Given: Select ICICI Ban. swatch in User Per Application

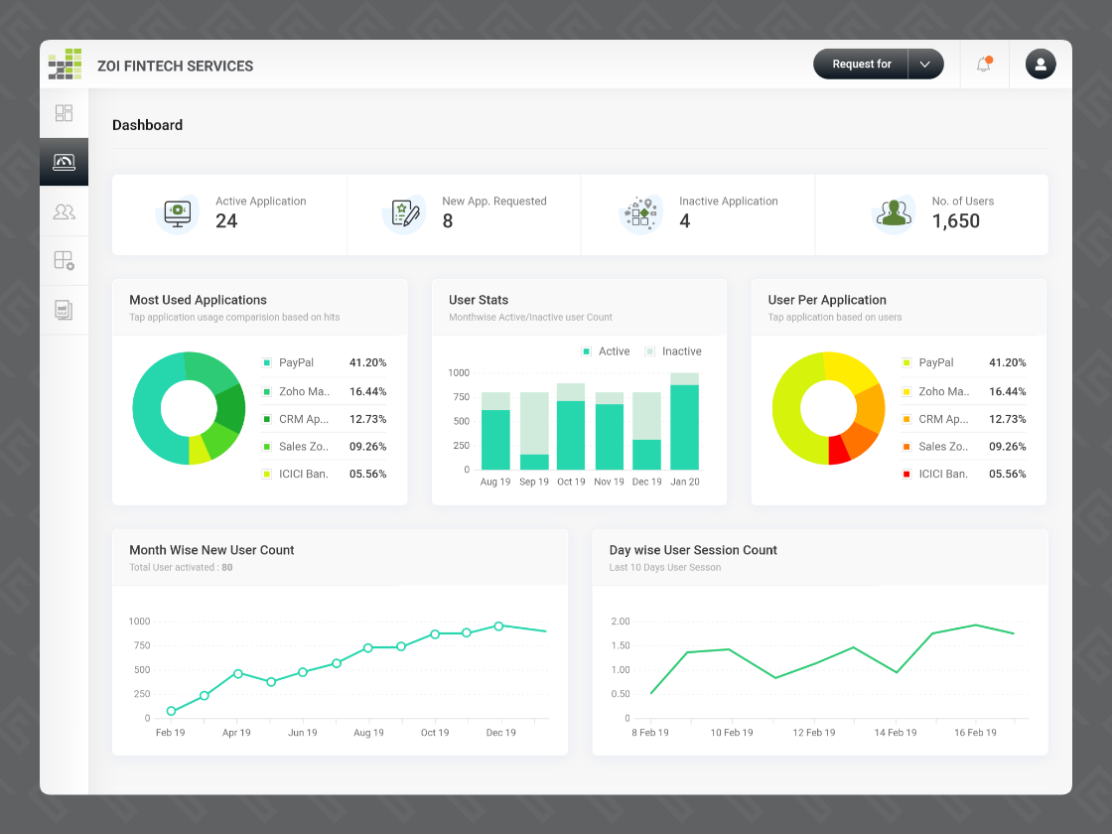Looking at the screenshot, I should click(906, 474).
